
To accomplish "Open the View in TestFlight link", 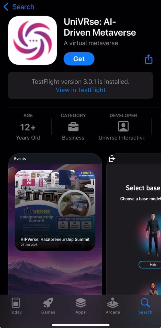I will (80, 90).
